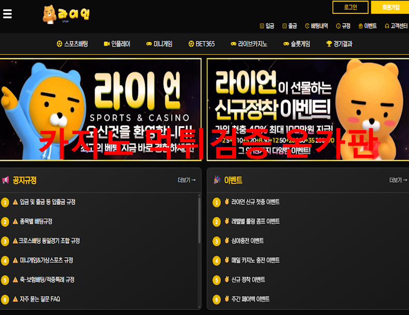Click the soccer ball icon by BET365
409x315 pixels.
[191, 44]
